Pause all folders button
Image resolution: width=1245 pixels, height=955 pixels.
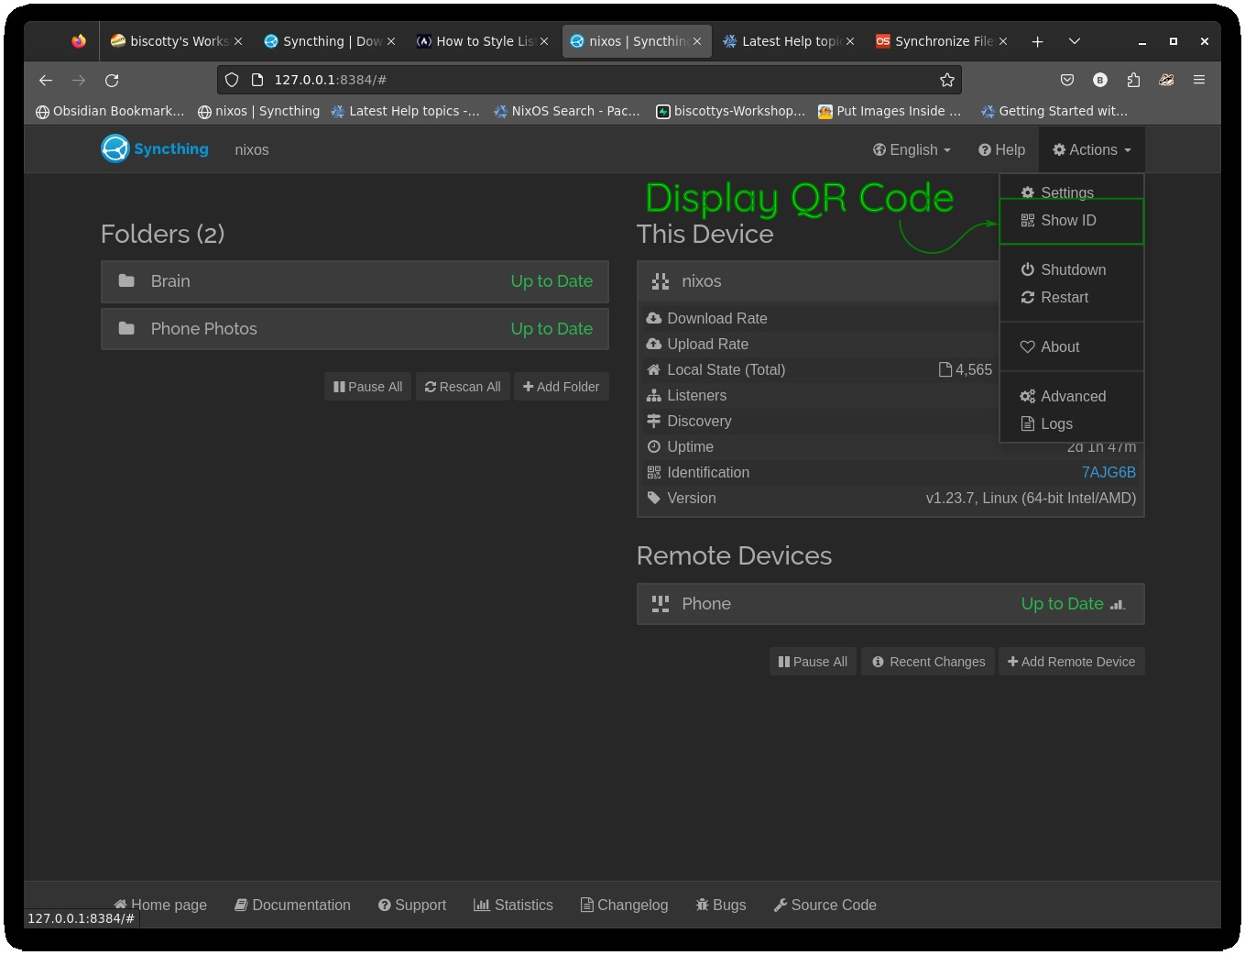[368, 387]
